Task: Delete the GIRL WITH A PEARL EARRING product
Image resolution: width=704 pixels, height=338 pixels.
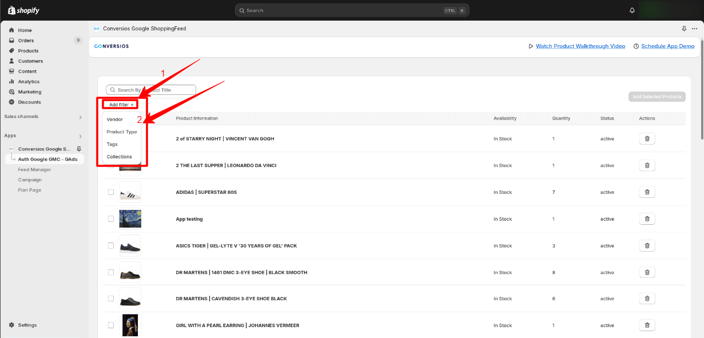Action: [x=647, y=325]
